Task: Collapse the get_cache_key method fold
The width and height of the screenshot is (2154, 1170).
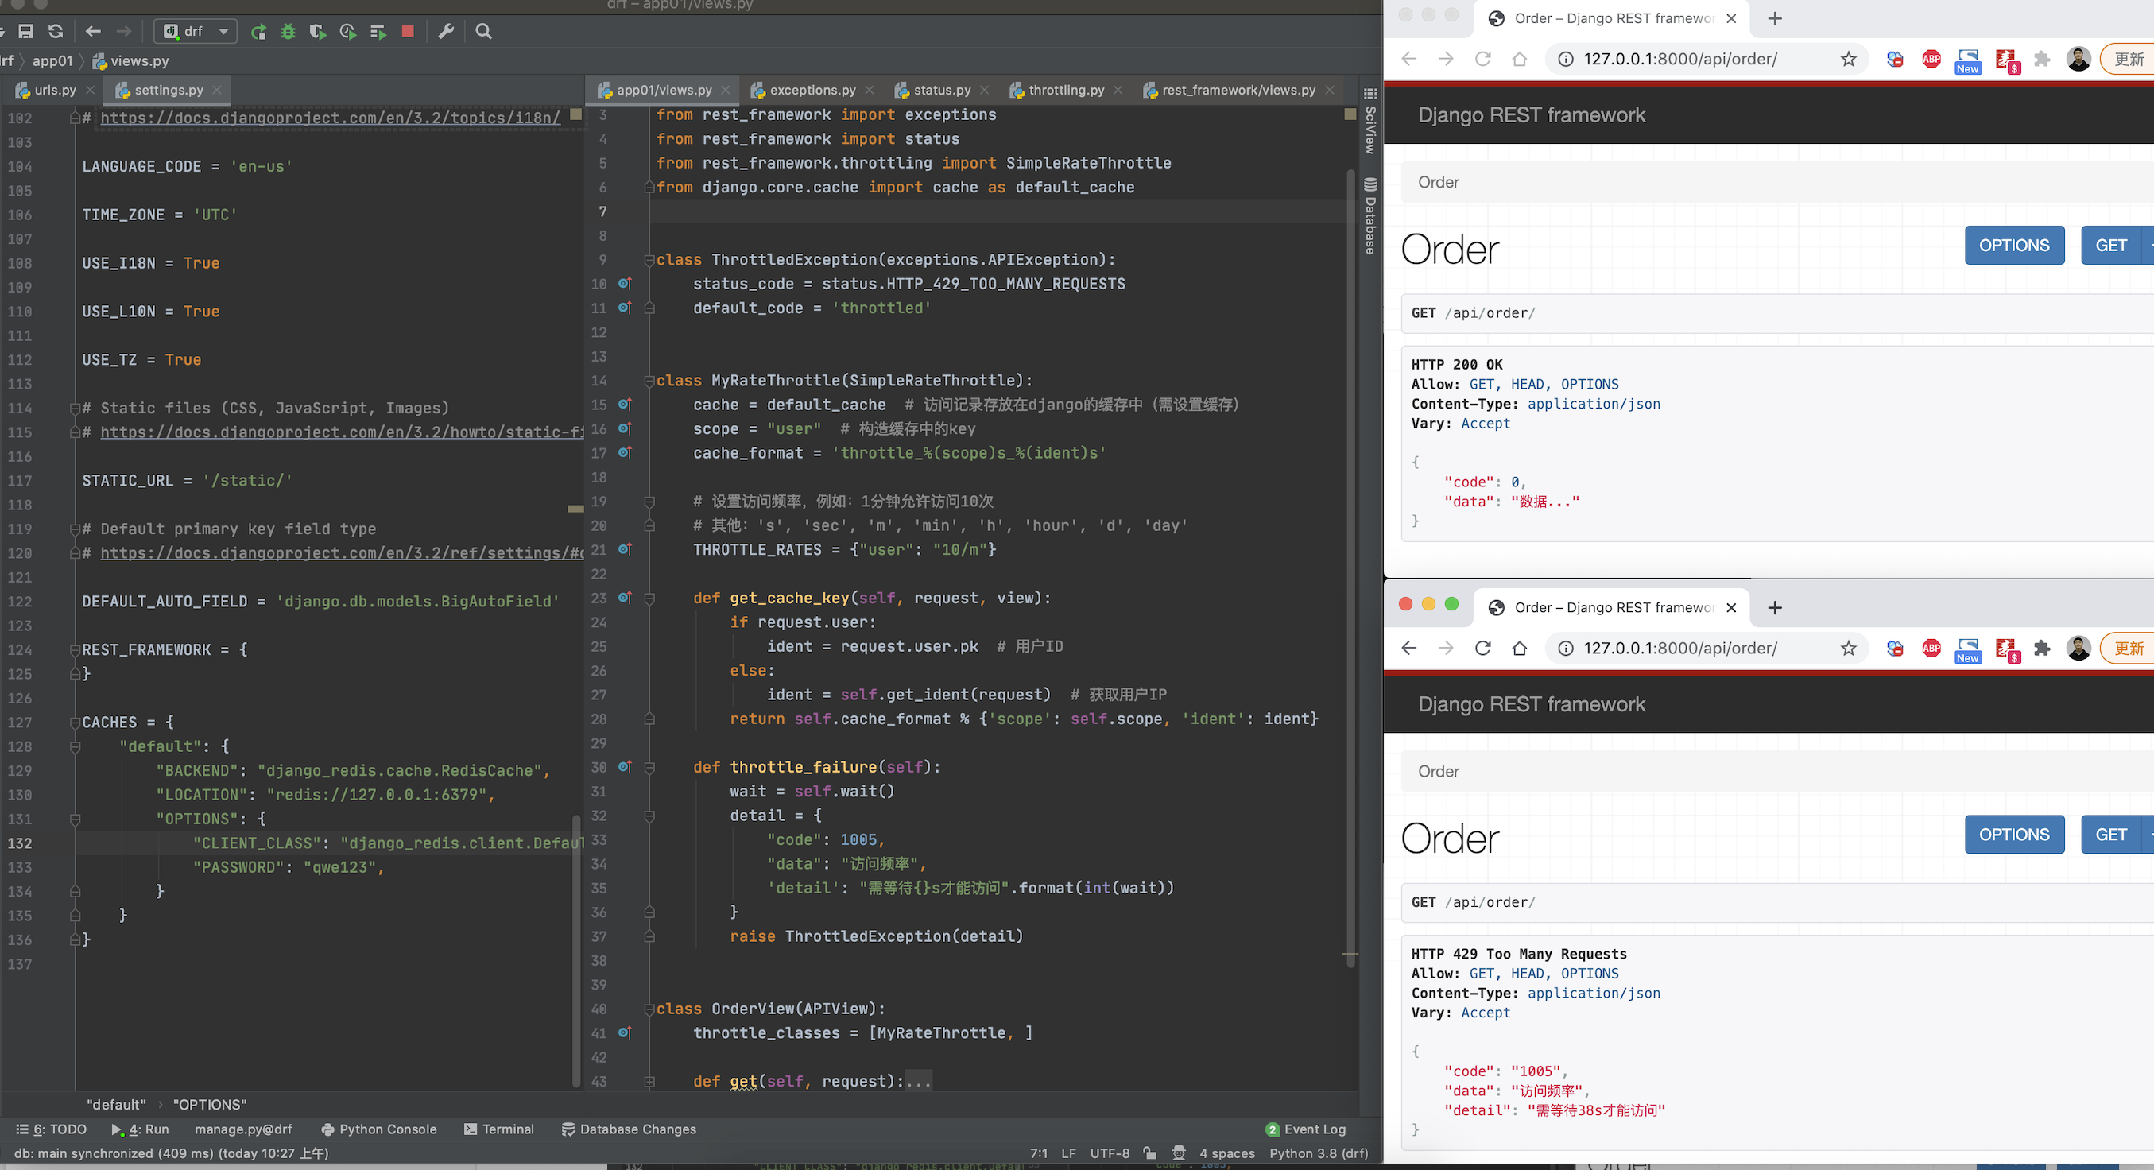Action: [649, 599]
